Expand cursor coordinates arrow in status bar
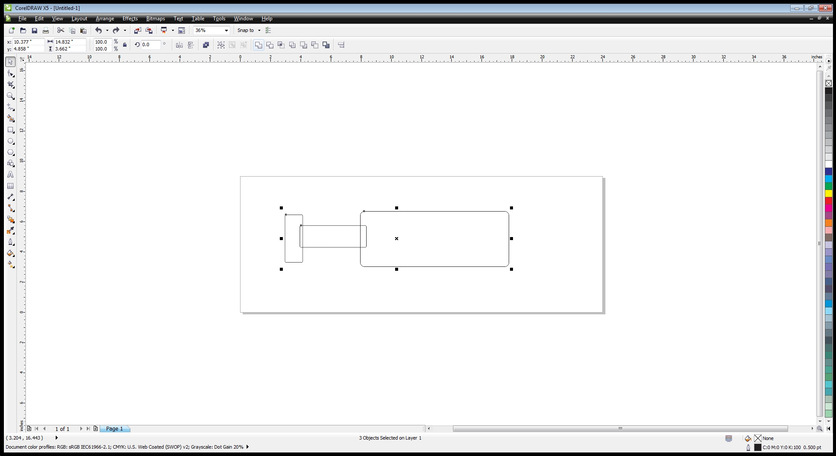Screen dimensions: 836x456 coord(57,438)
